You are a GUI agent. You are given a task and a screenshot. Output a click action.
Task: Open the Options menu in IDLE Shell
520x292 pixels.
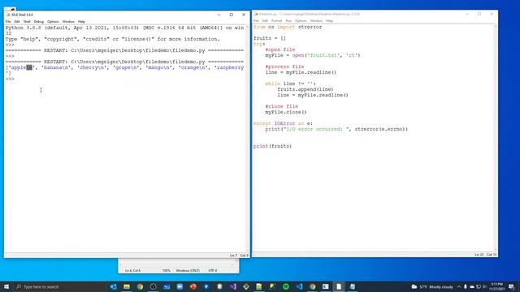tap(53, 22)
